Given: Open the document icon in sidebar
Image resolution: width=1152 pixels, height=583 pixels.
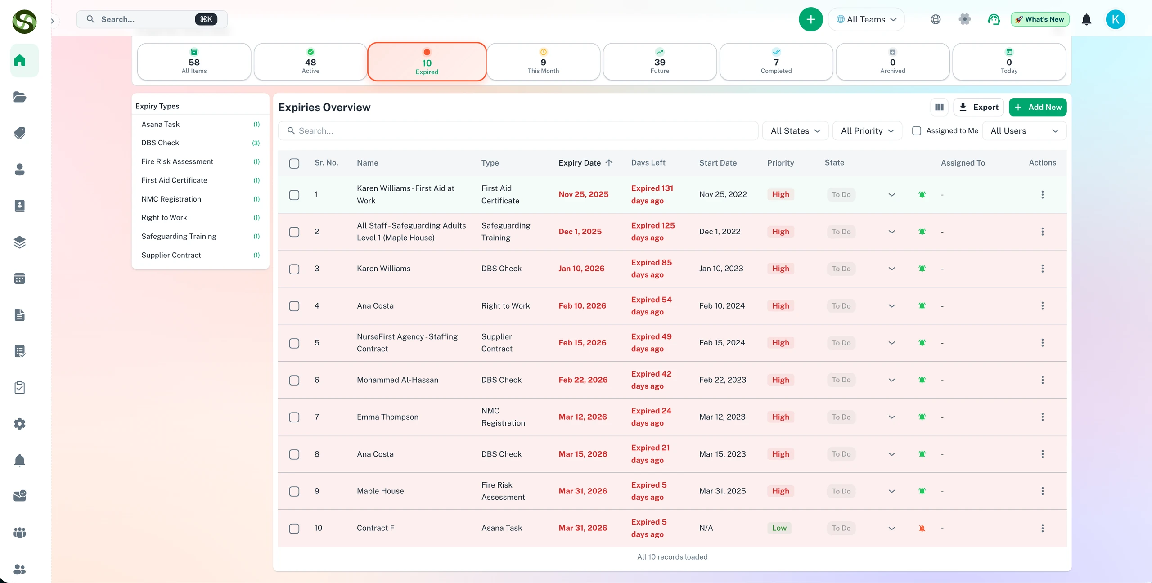Looking at the screenshot, I should 20,315.
